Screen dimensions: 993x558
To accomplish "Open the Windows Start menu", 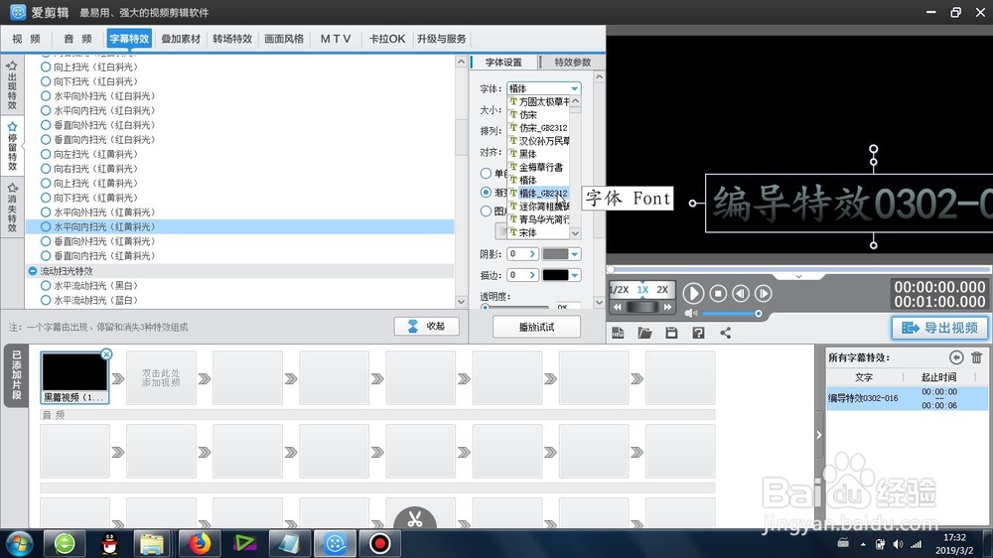I will point(19,543).
